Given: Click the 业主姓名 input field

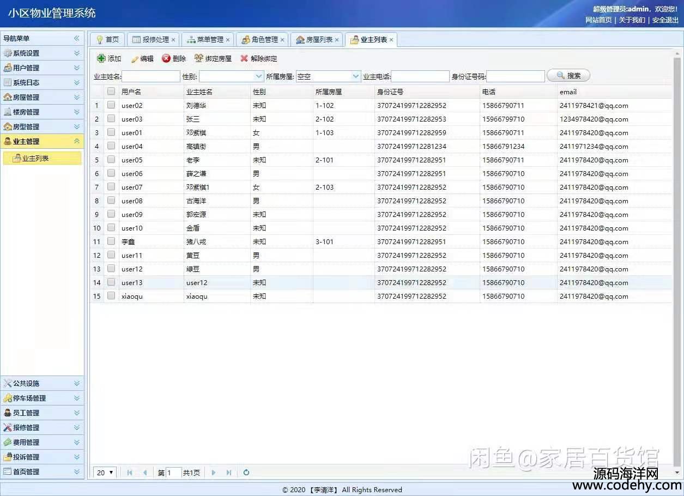Looking at the screenshot, I should [151, 76].
